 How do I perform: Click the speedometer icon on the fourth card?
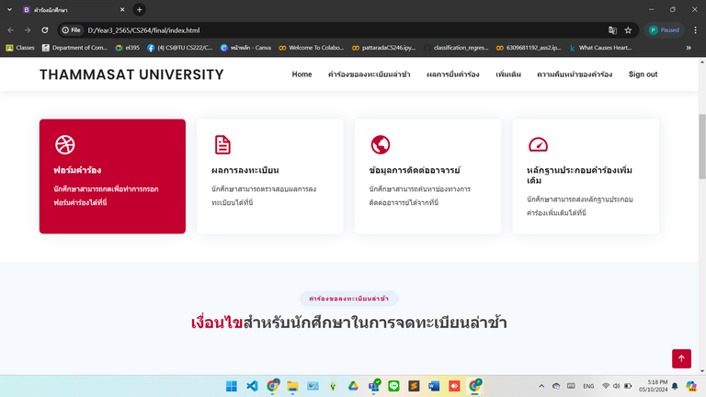tap(538, 144)
